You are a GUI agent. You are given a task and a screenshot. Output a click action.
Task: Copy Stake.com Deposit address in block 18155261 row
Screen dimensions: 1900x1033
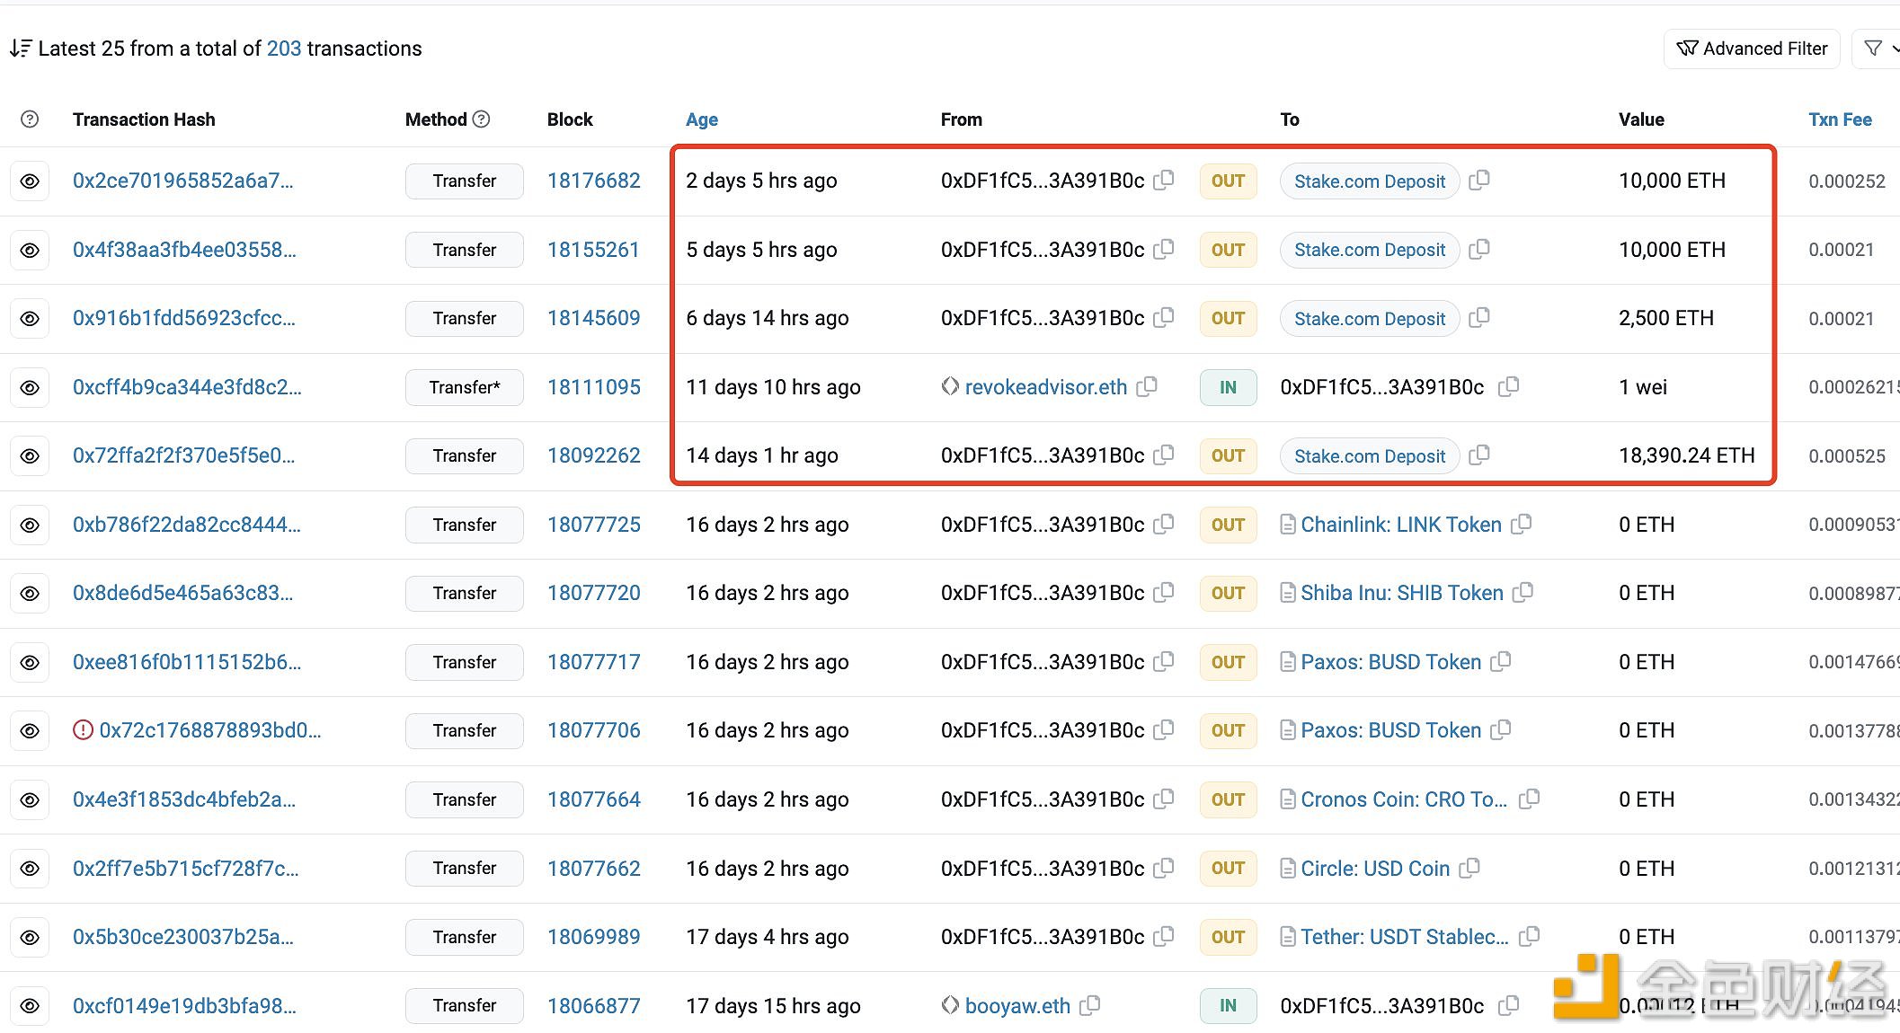click(1479, 249)
